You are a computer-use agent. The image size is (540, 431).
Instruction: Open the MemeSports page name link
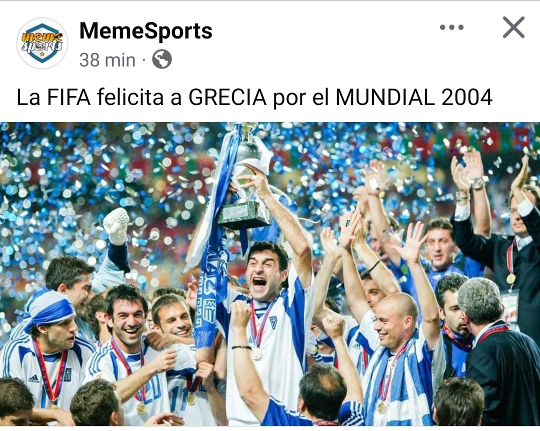click(x=145, y=30)
